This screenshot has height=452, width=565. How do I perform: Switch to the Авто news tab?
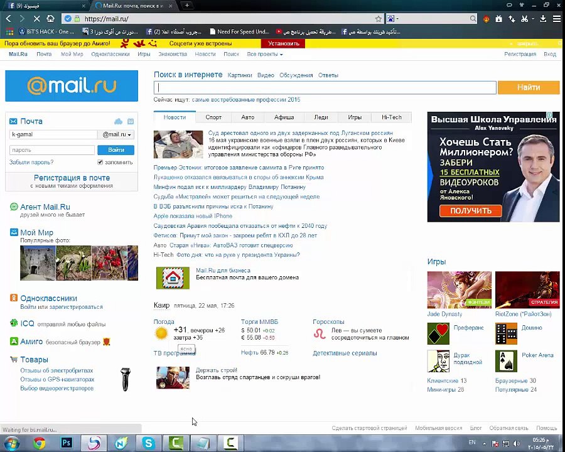(247, 117)
